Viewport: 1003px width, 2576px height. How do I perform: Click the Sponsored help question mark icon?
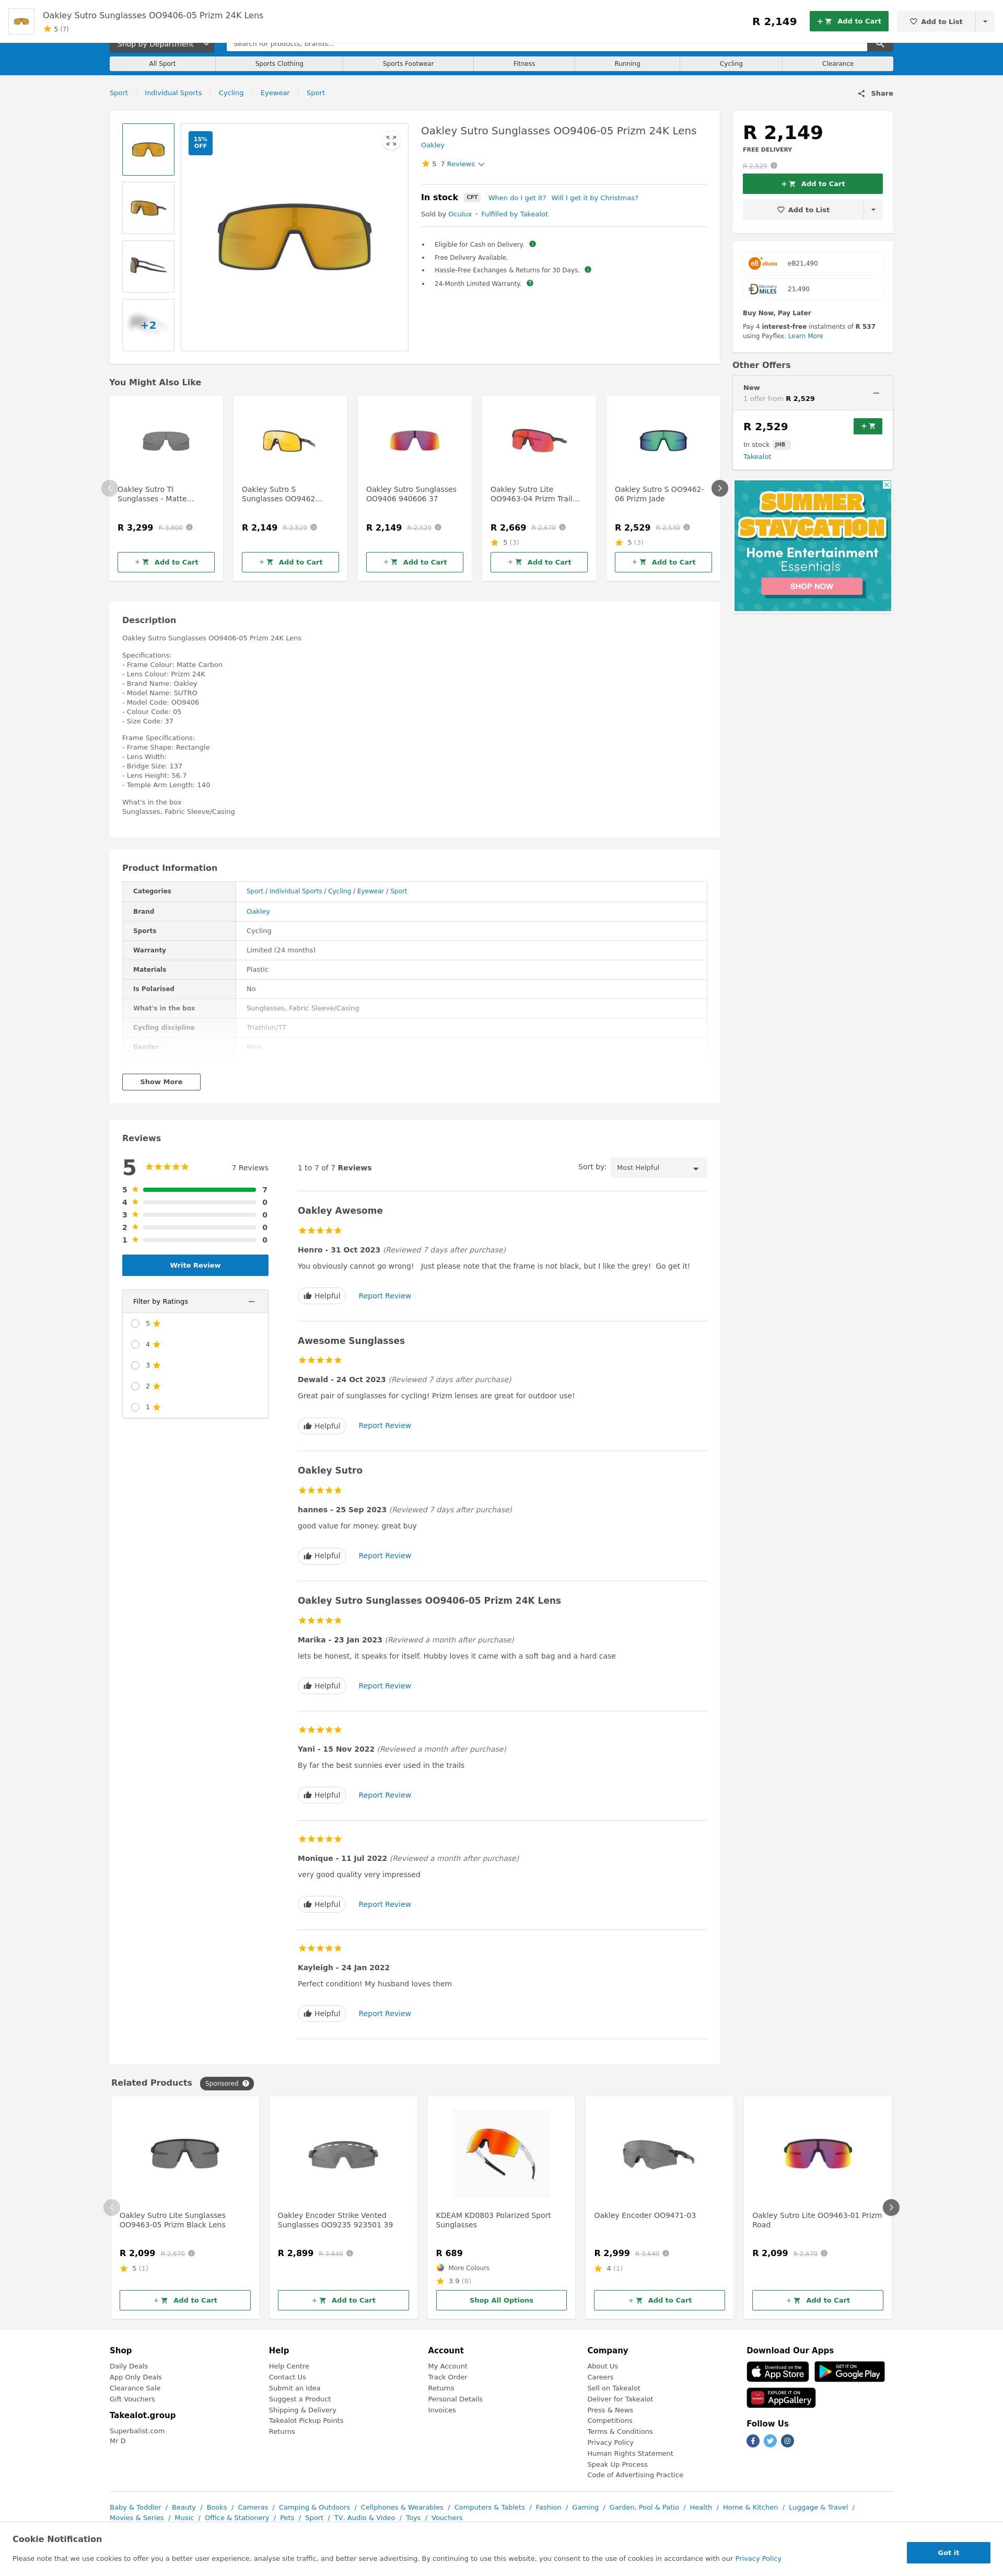point(246,2083)
